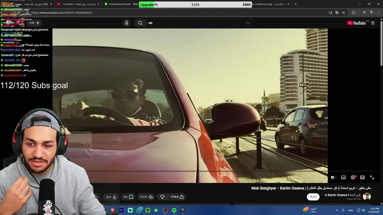383x215 pixels.
Task: Click the Share button under video
Action: (x=147, y=197)
